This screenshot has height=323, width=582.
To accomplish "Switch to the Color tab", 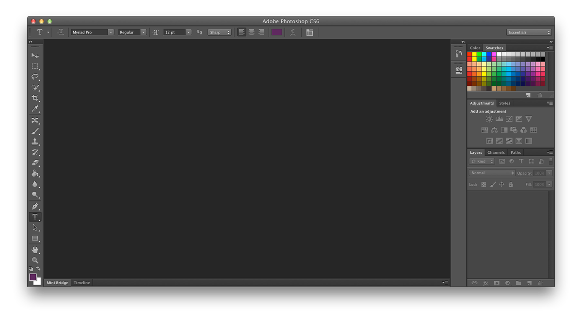I will click(x=475, y=48).
